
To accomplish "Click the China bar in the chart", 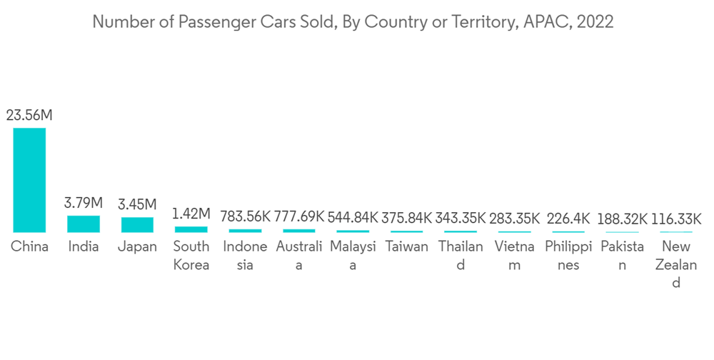I will 29,180.
